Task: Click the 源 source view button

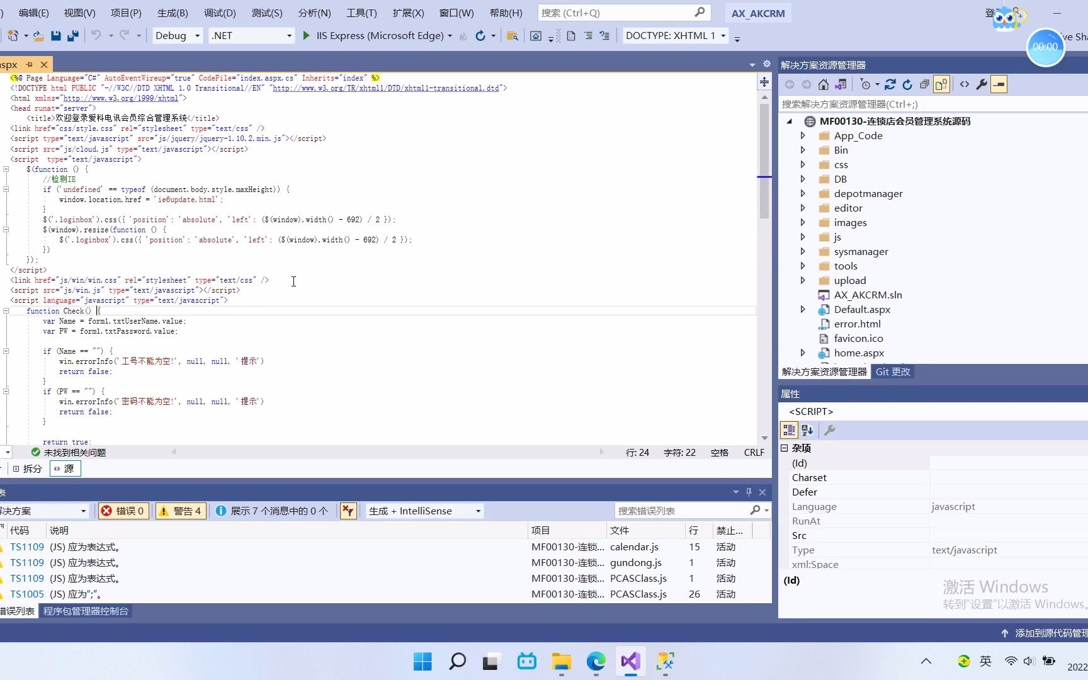Action: (65, 468)
